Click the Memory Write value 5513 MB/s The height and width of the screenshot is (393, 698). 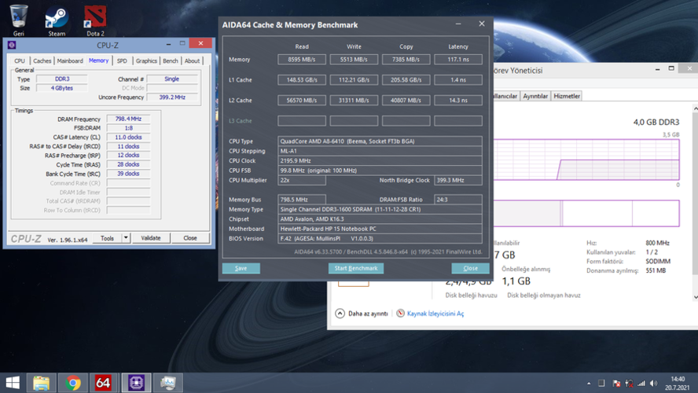point(354,59)
